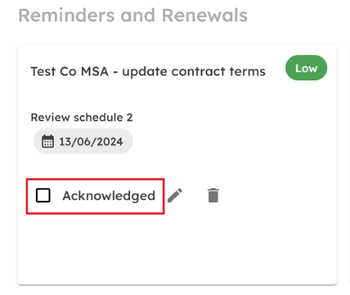Click the small calendar glyph inside the grey date pill
This screenshot has height=295, width=350.
(x=47, y=141)
